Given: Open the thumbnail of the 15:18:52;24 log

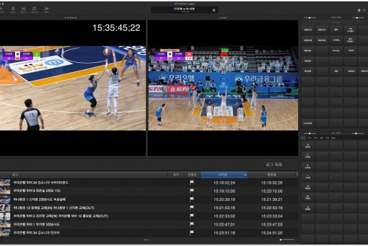Looking at the screenshot, I should [5, 182].
